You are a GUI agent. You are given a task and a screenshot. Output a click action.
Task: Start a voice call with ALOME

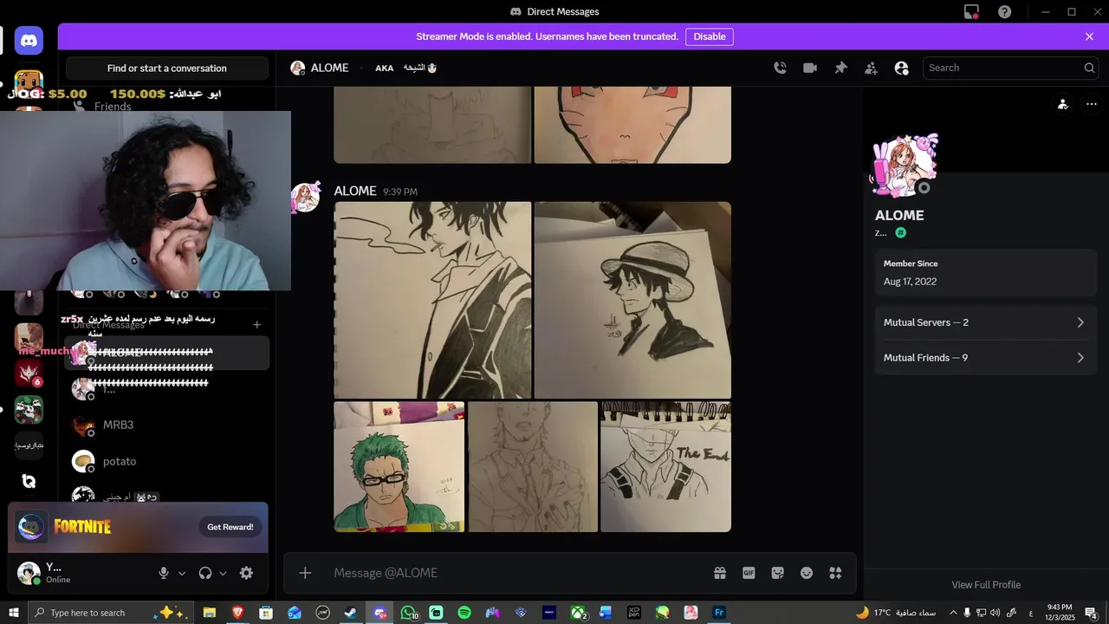780,68
